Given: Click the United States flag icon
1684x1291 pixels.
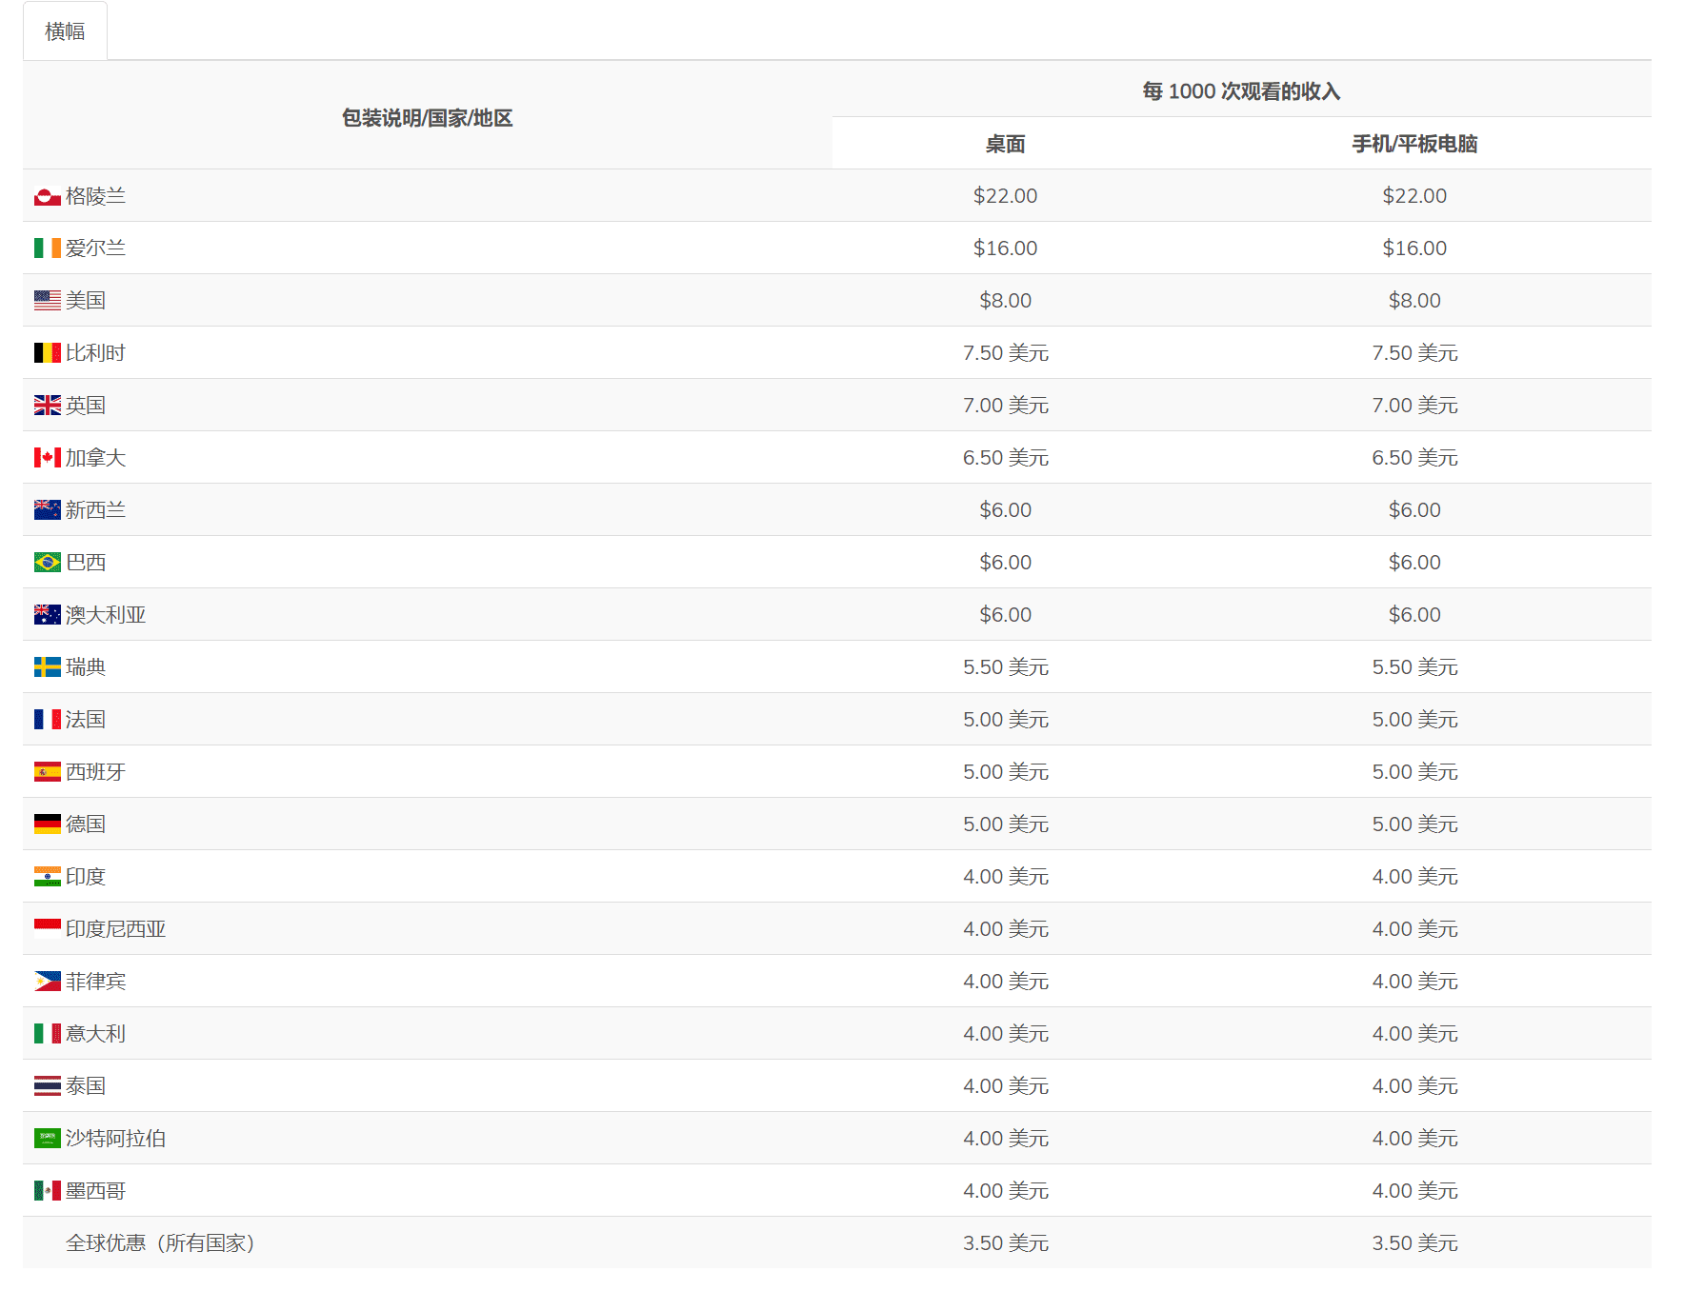Looking at the screenshot, I should pos(44,300).
